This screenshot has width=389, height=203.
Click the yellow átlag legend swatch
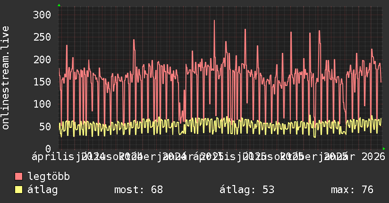pos(18,190)
